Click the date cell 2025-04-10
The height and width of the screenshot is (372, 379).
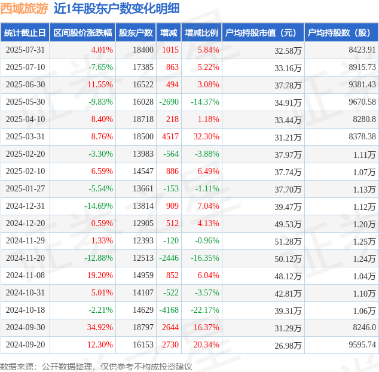(25, 119)
